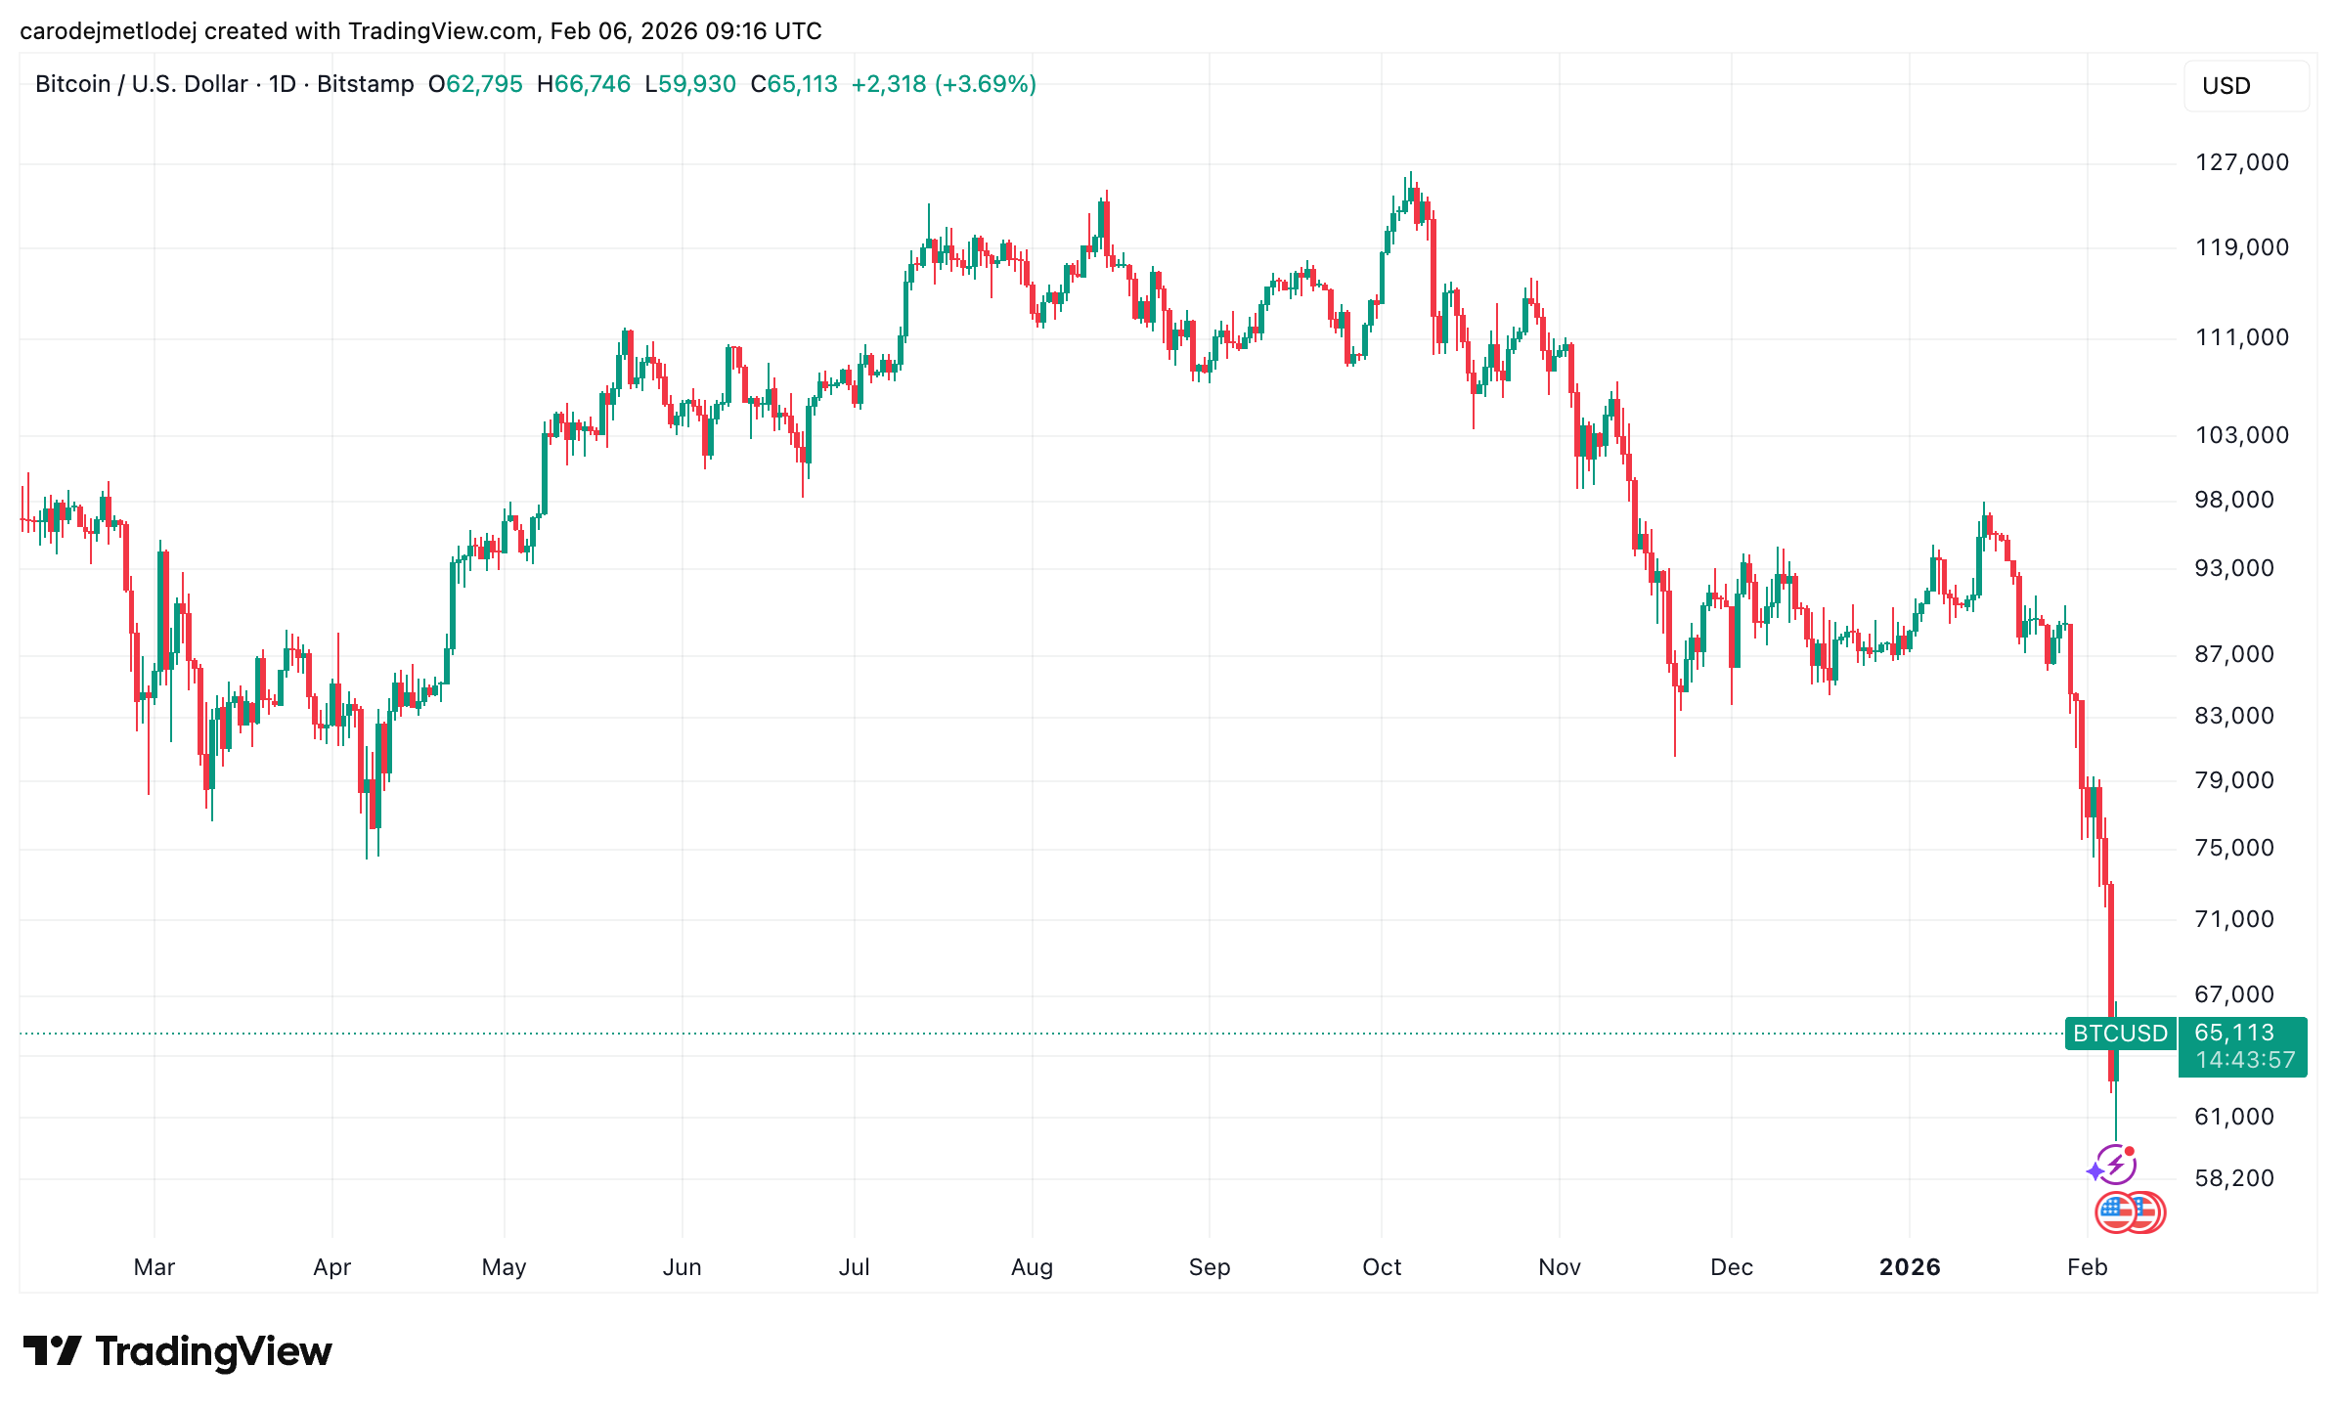This screenshot has width=2337, height=1410.
Task: Click the 65,113 current price tag
Action: coord(2234,1033)
